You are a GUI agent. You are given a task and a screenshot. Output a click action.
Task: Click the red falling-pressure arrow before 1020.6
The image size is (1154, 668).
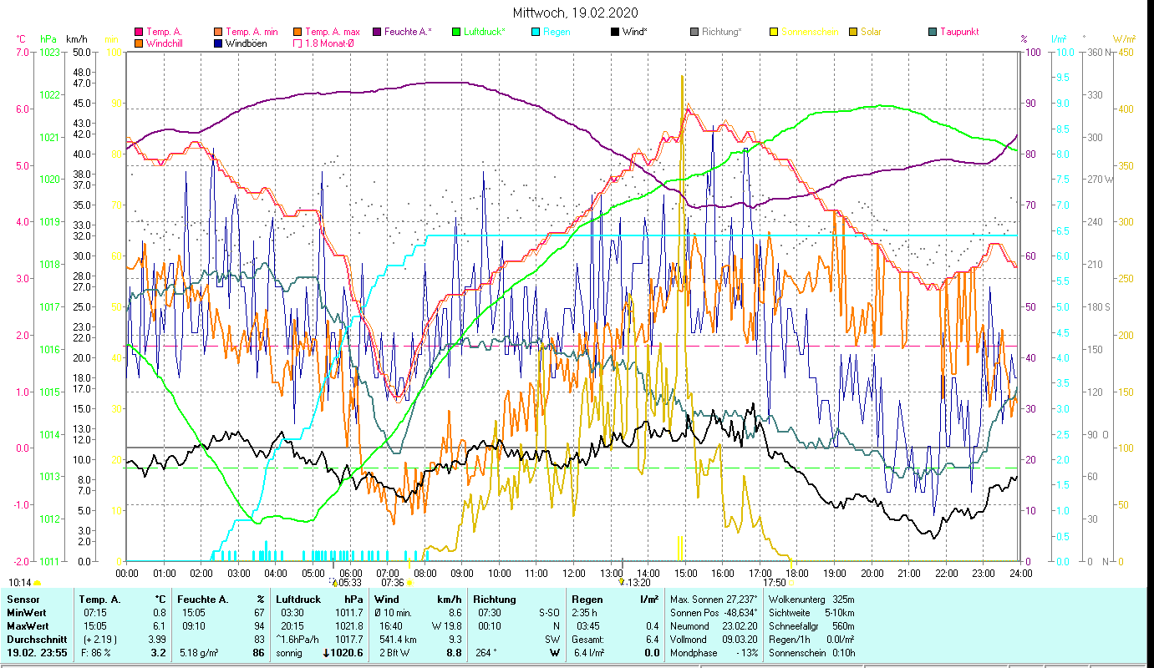[x=326, y=653]
